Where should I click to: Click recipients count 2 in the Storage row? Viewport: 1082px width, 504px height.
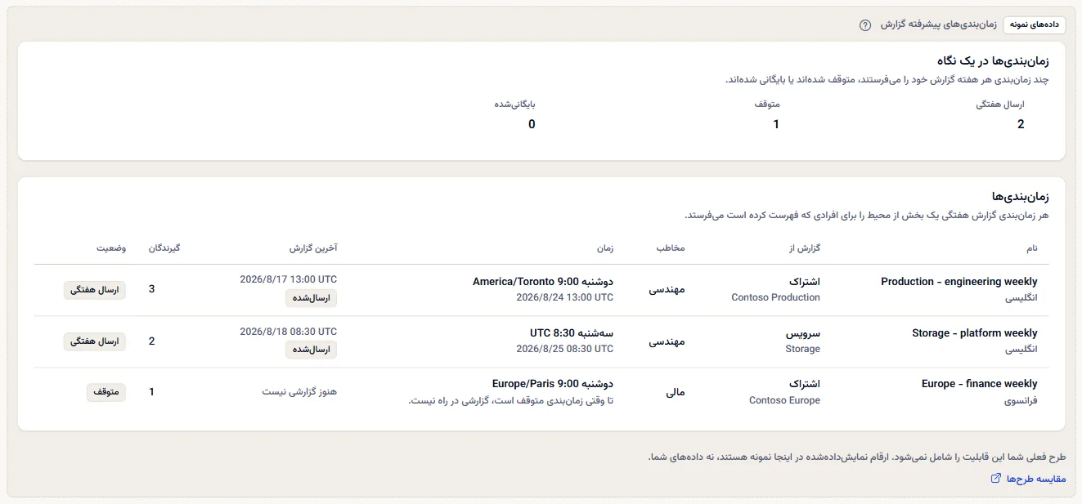pyautogui.click(x=151, y=341)
